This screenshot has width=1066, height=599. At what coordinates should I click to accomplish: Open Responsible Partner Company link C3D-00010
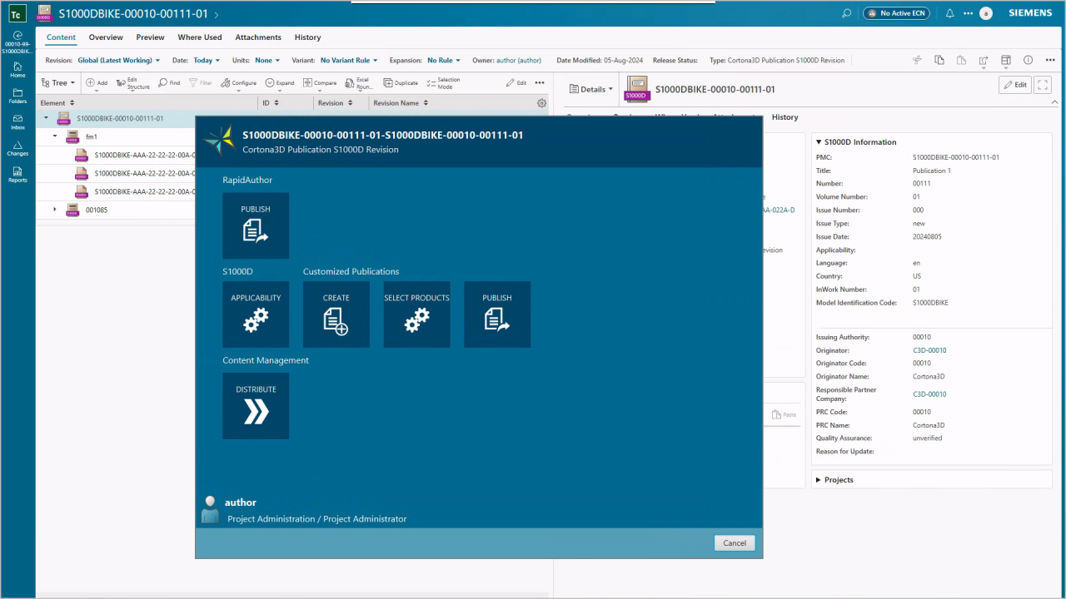929,394
